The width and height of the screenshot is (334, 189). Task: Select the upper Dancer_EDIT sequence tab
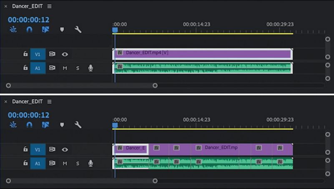click(x=27, y=6)
